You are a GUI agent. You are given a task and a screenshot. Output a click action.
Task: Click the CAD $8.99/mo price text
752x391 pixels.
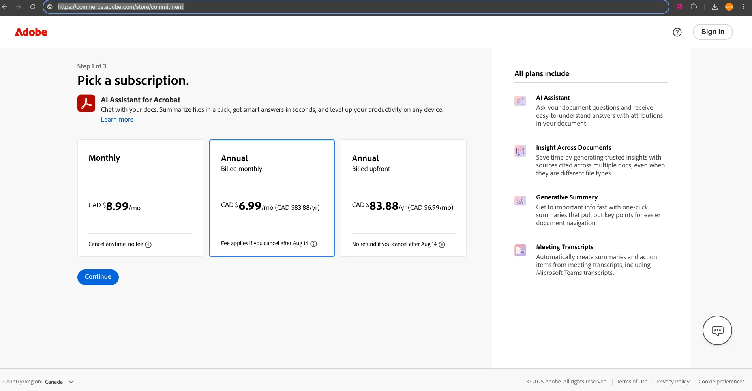click(114, 206)
